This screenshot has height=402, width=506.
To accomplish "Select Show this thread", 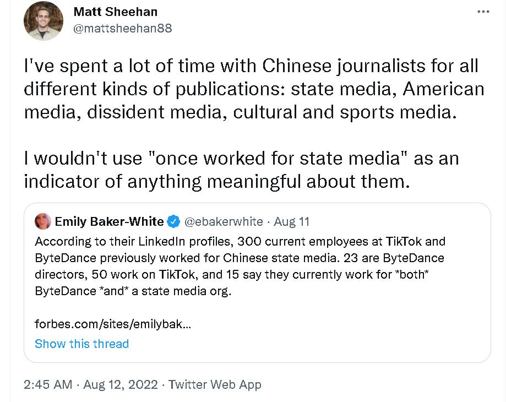I will 81,344.
